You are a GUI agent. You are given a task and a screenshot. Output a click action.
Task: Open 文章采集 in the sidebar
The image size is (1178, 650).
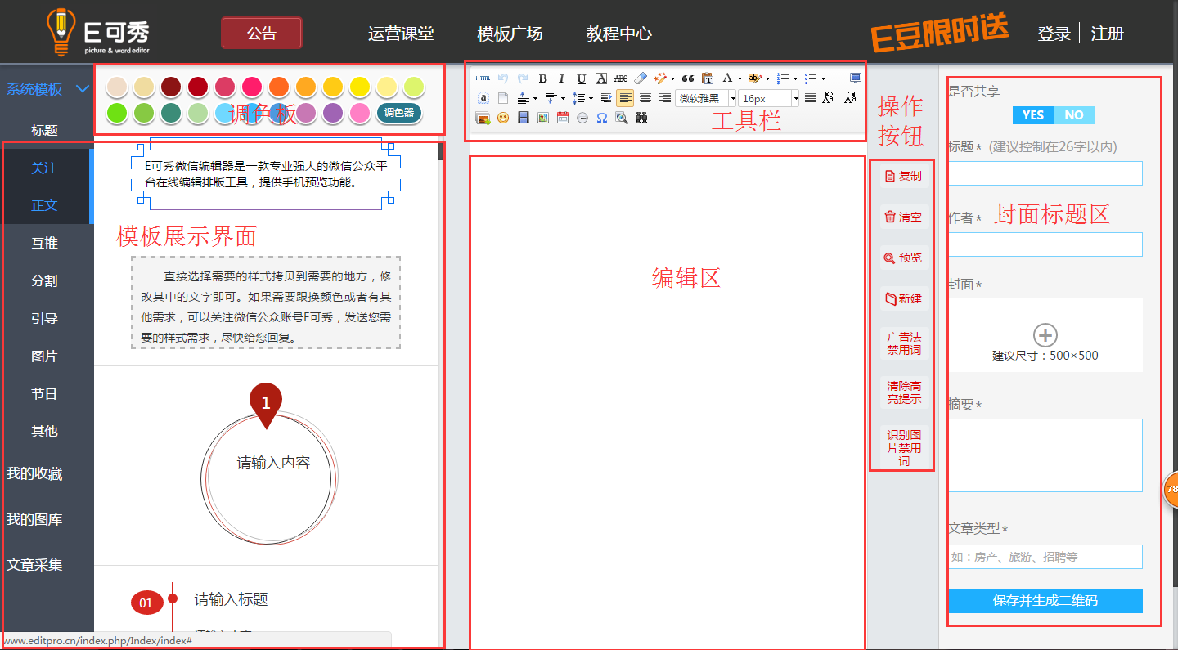34,565
